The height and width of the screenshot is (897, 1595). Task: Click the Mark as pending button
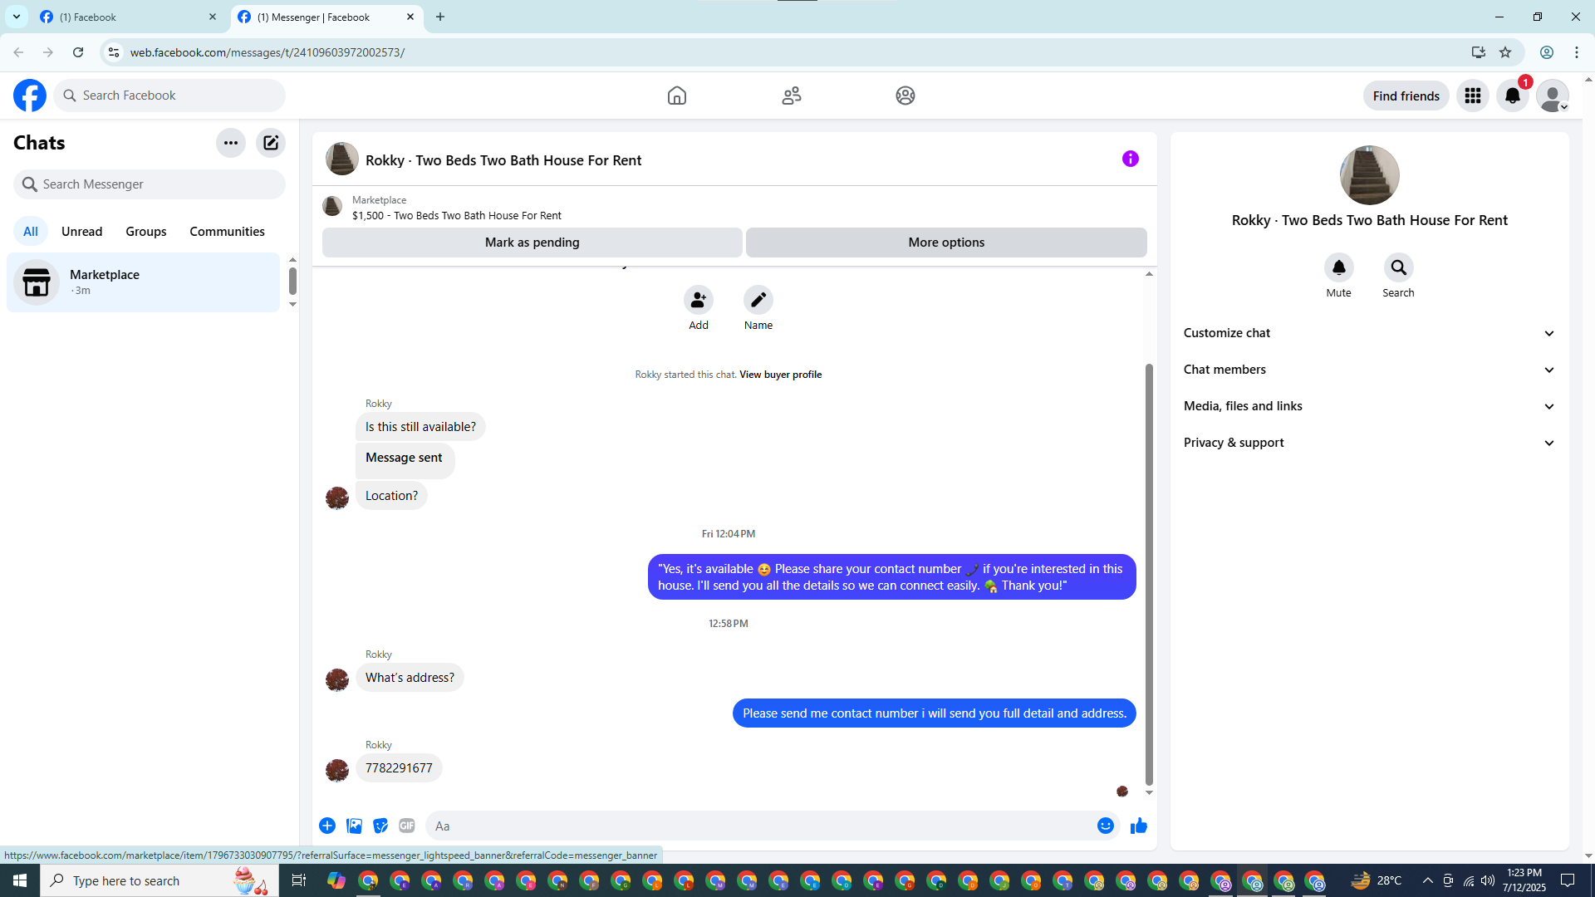pyautogui.click(x=532, y=243)
